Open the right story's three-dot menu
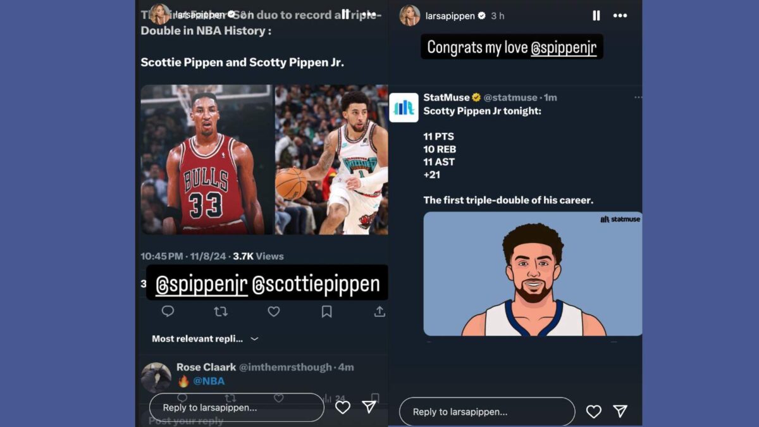Viewport: 759px width, 427px height. [x=620, y=15]
